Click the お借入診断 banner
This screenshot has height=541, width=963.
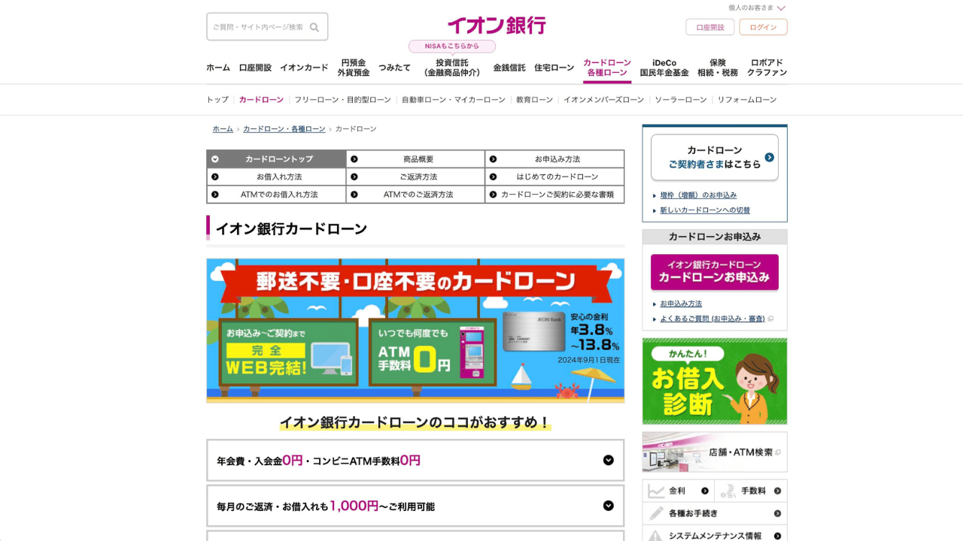coord(715,382)
